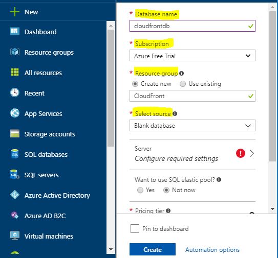Click the Azure Active Directory icon
278x258 pixels.
[15, 195]
